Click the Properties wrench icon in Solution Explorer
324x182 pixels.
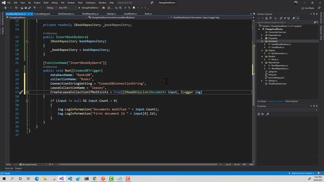(x=294, y=18)
